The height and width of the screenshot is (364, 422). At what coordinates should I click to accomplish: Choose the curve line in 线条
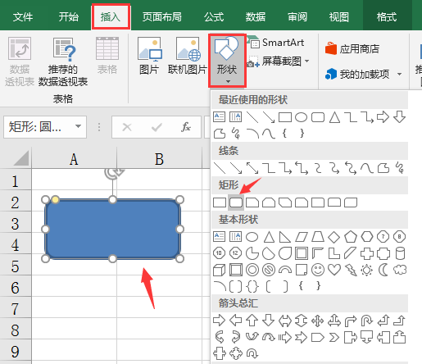point(367,168)
